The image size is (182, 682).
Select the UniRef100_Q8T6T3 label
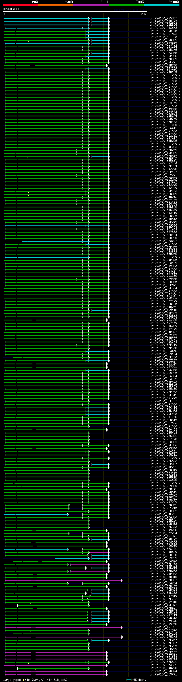tap(163, 656)
